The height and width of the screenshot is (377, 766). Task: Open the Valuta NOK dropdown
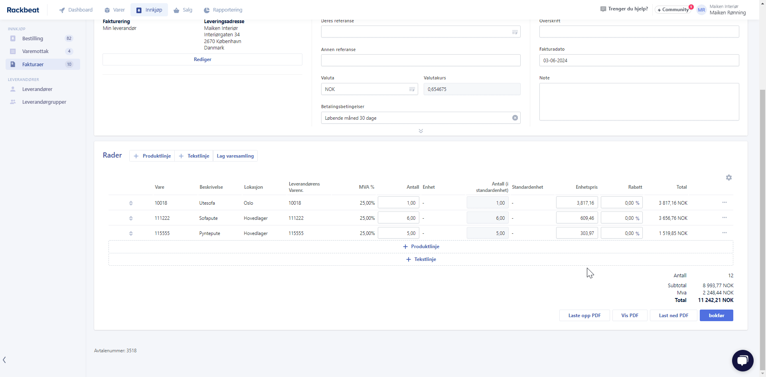pyautogui.click(x=369, y=89)
